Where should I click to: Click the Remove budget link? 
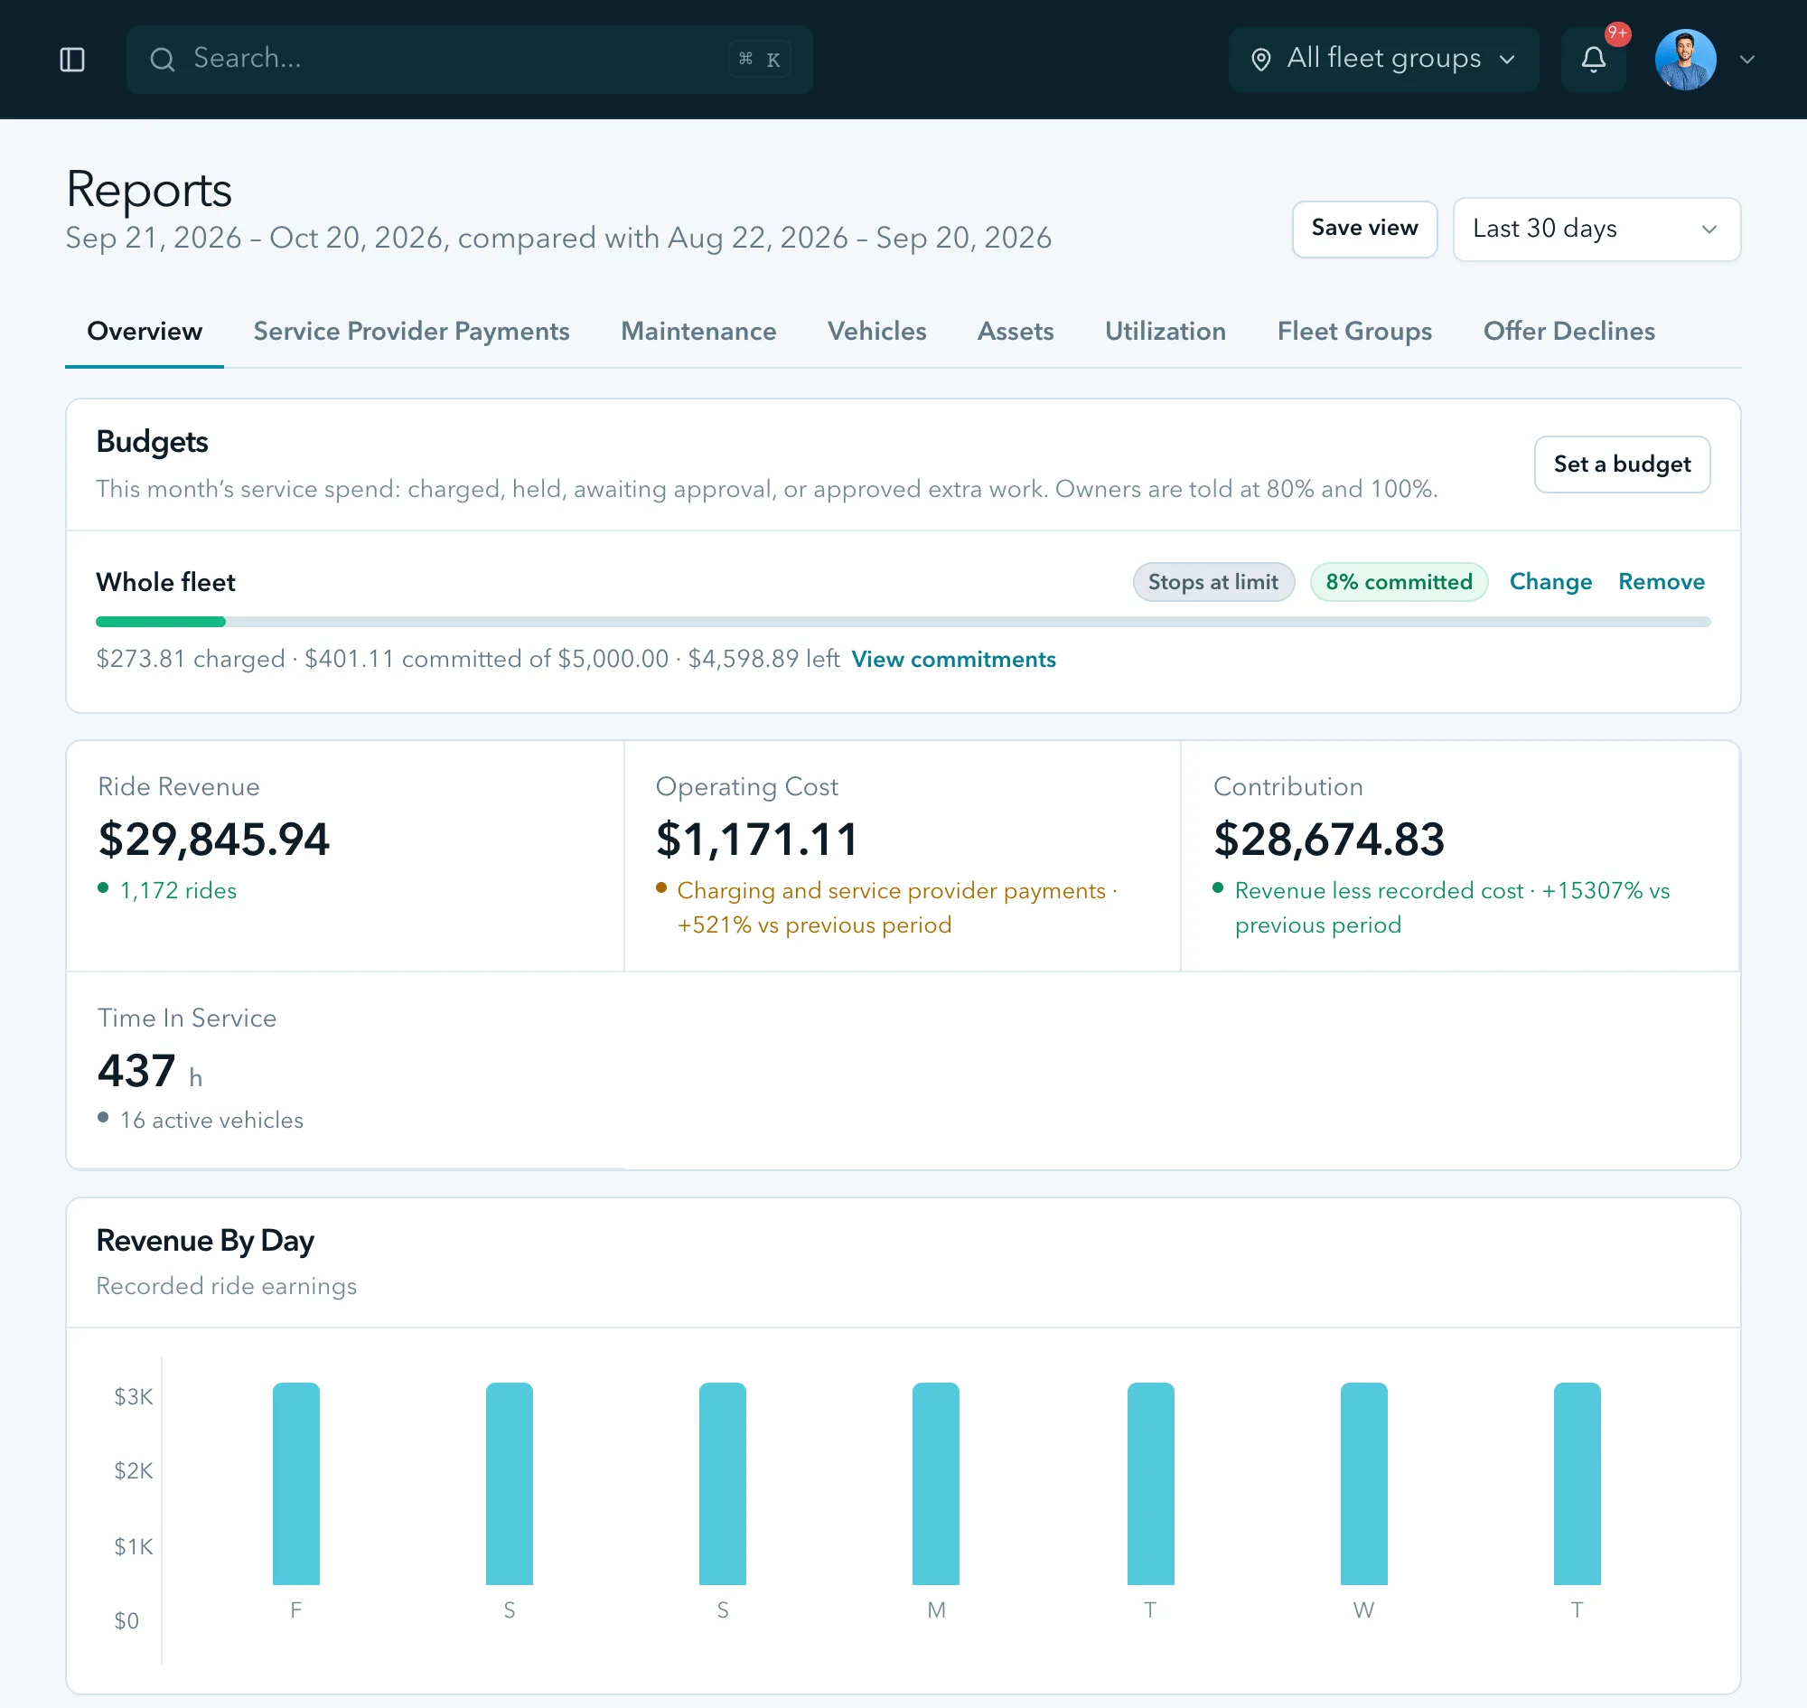(1661, 582)
